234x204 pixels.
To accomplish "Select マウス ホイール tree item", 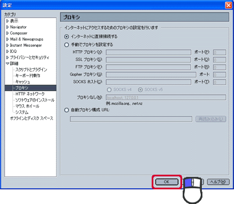I will coord(27,106).
